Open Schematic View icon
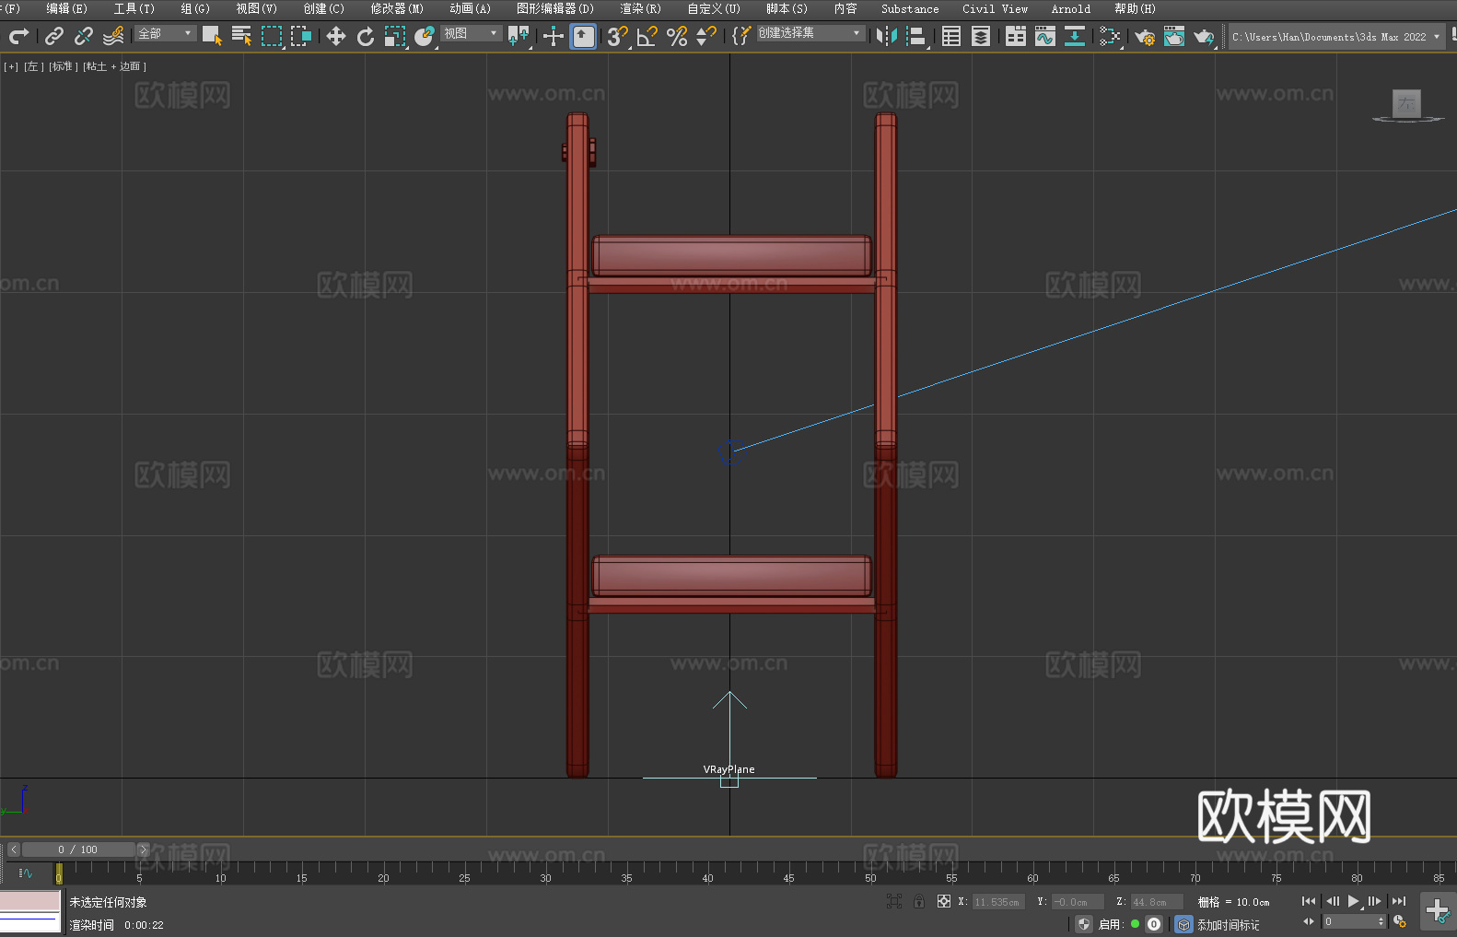The height and width of the screenshot is (937, 1457). click(x=1110, y=36)
